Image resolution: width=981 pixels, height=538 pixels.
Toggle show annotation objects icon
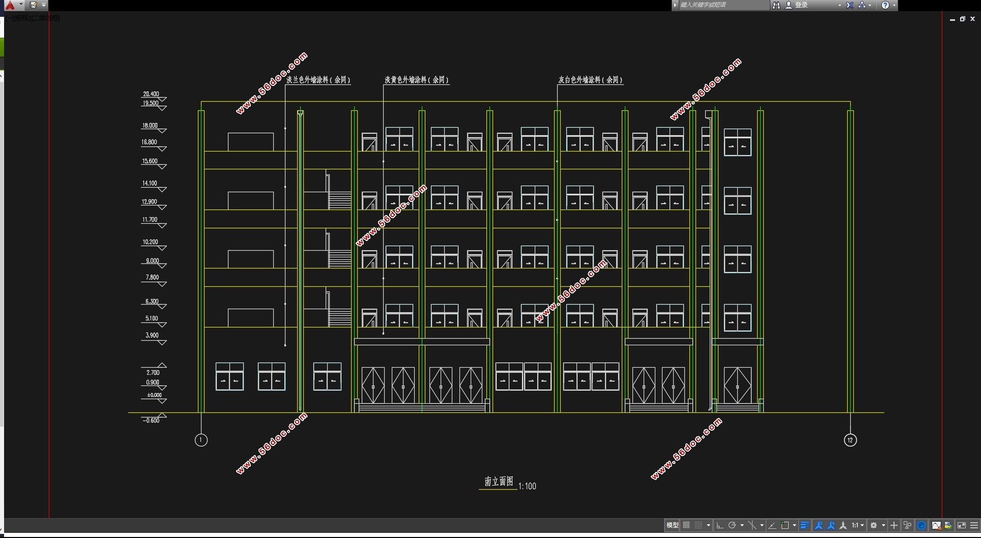819,525
